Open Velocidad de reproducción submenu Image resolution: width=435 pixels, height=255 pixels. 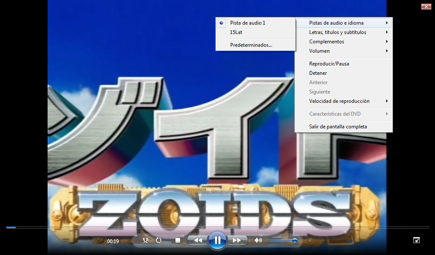[344, 101]
